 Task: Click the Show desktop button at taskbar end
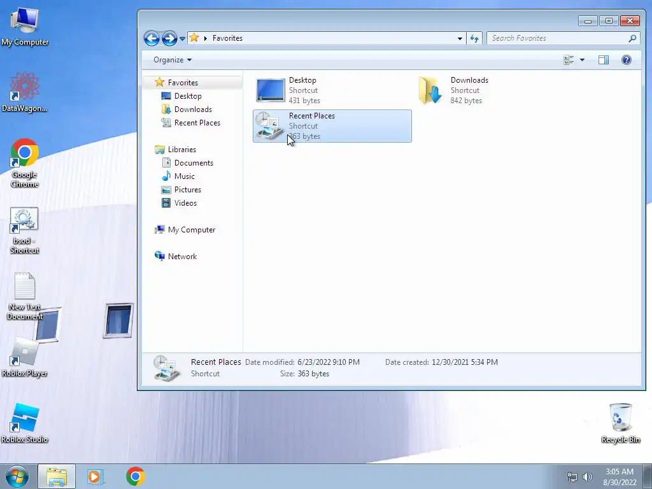648,476
